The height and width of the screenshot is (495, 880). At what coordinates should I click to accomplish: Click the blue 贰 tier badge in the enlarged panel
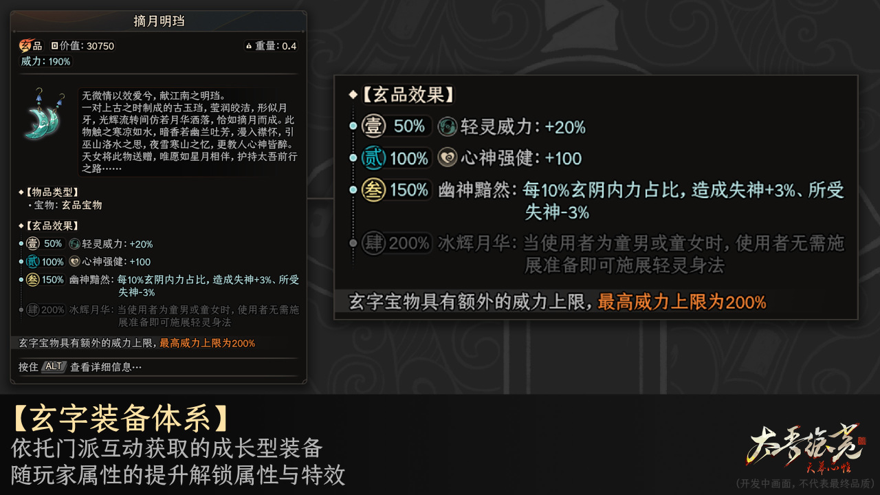click(x=373, y=158)
